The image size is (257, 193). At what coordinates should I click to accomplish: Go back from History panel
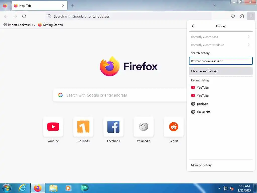pyautogui.click(x=193, y=26)
